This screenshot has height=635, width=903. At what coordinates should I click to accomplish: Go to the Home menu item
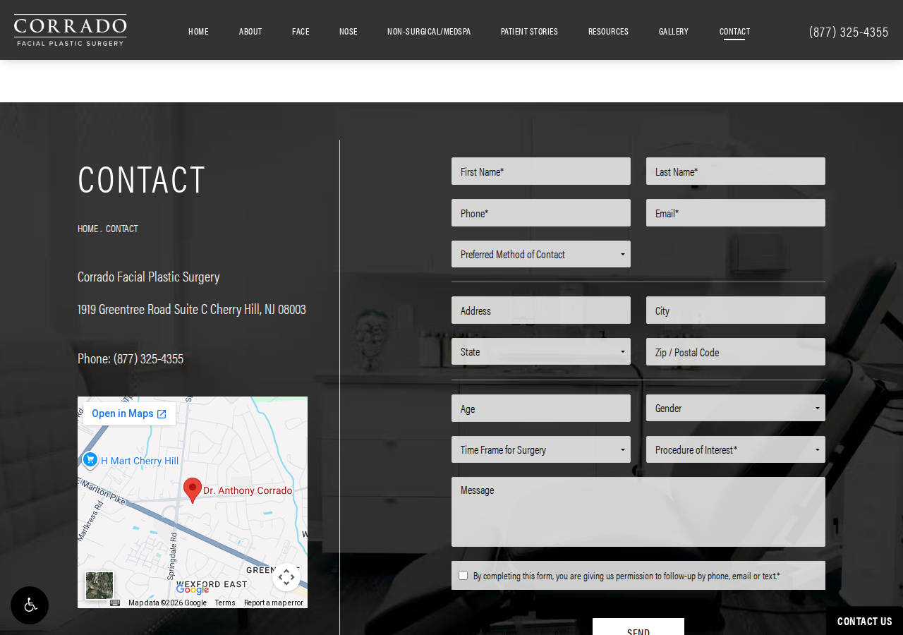coord(198,31)
